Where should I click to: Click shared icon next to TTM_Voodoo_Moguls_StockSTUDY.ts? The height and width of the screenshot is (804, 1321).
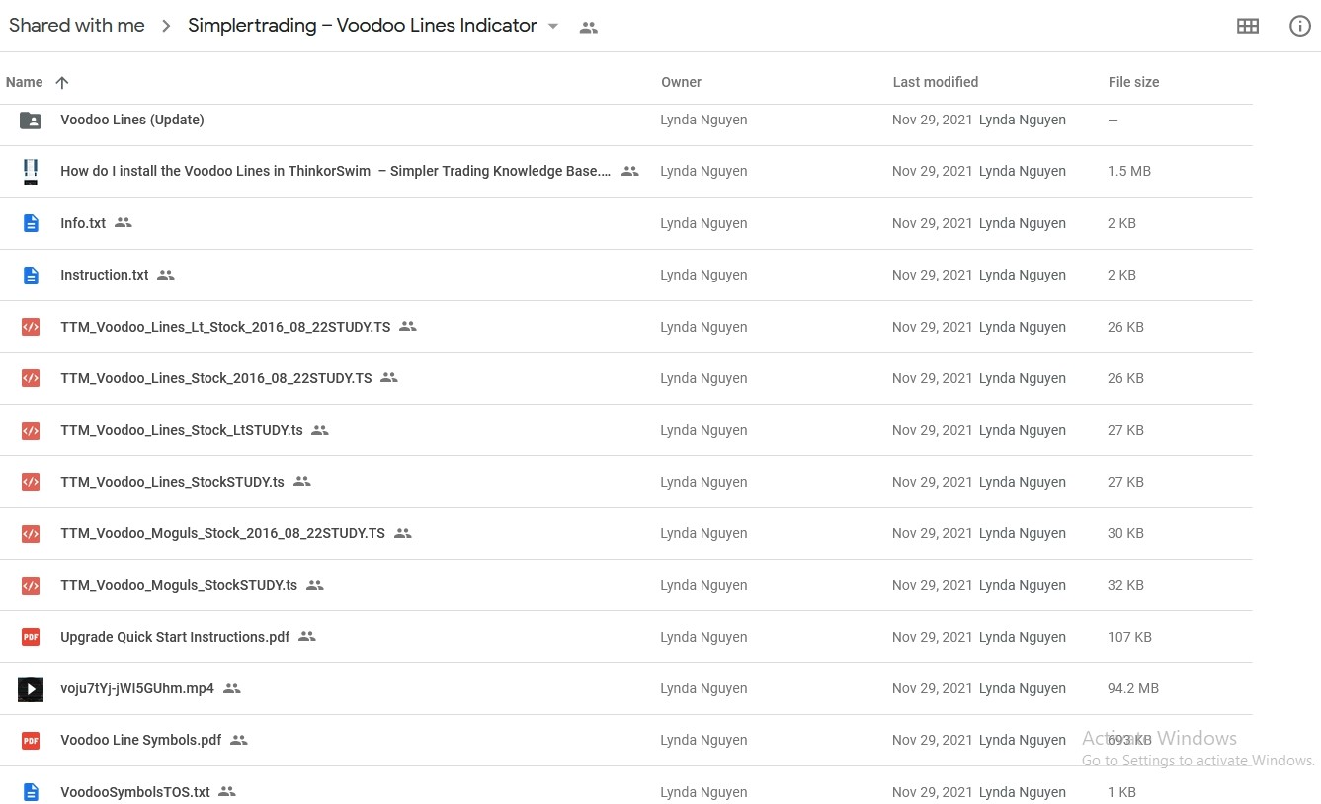click(x=315, y=585)
